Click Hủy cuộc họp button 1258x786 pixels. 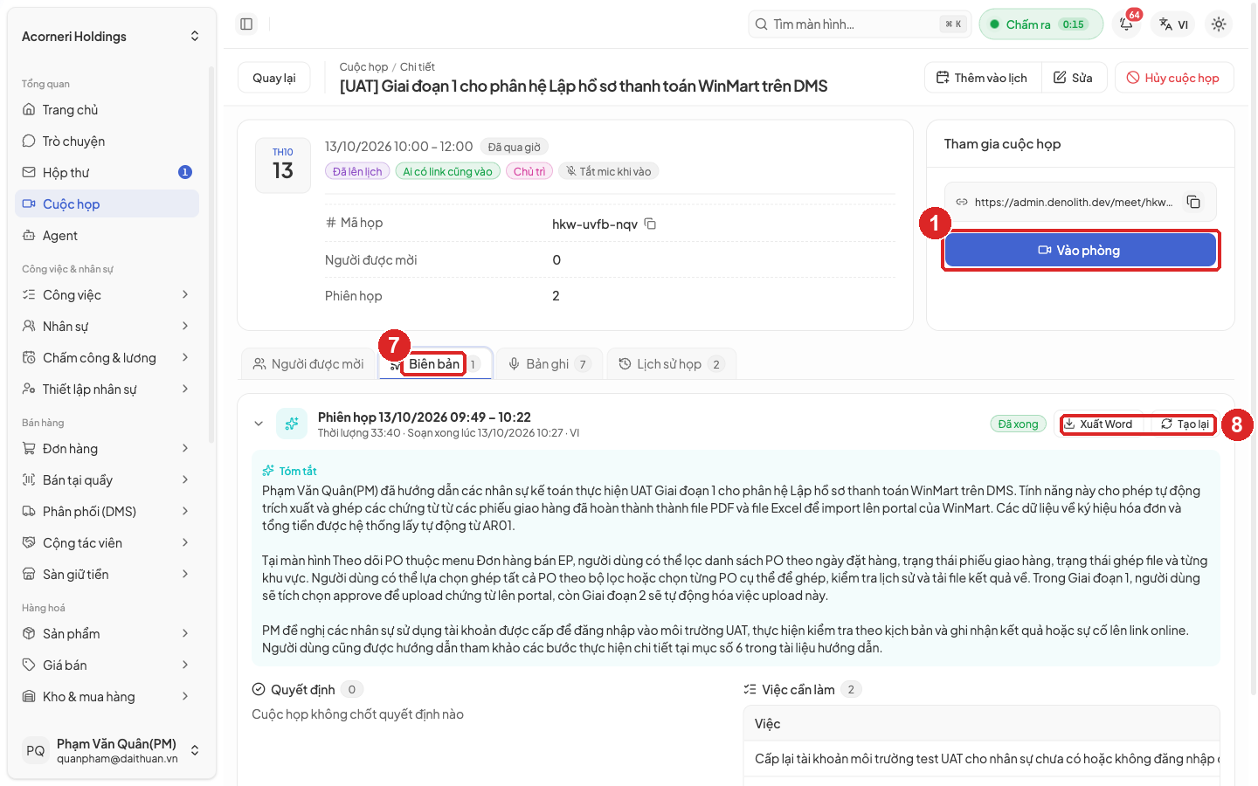[1174, 78]
